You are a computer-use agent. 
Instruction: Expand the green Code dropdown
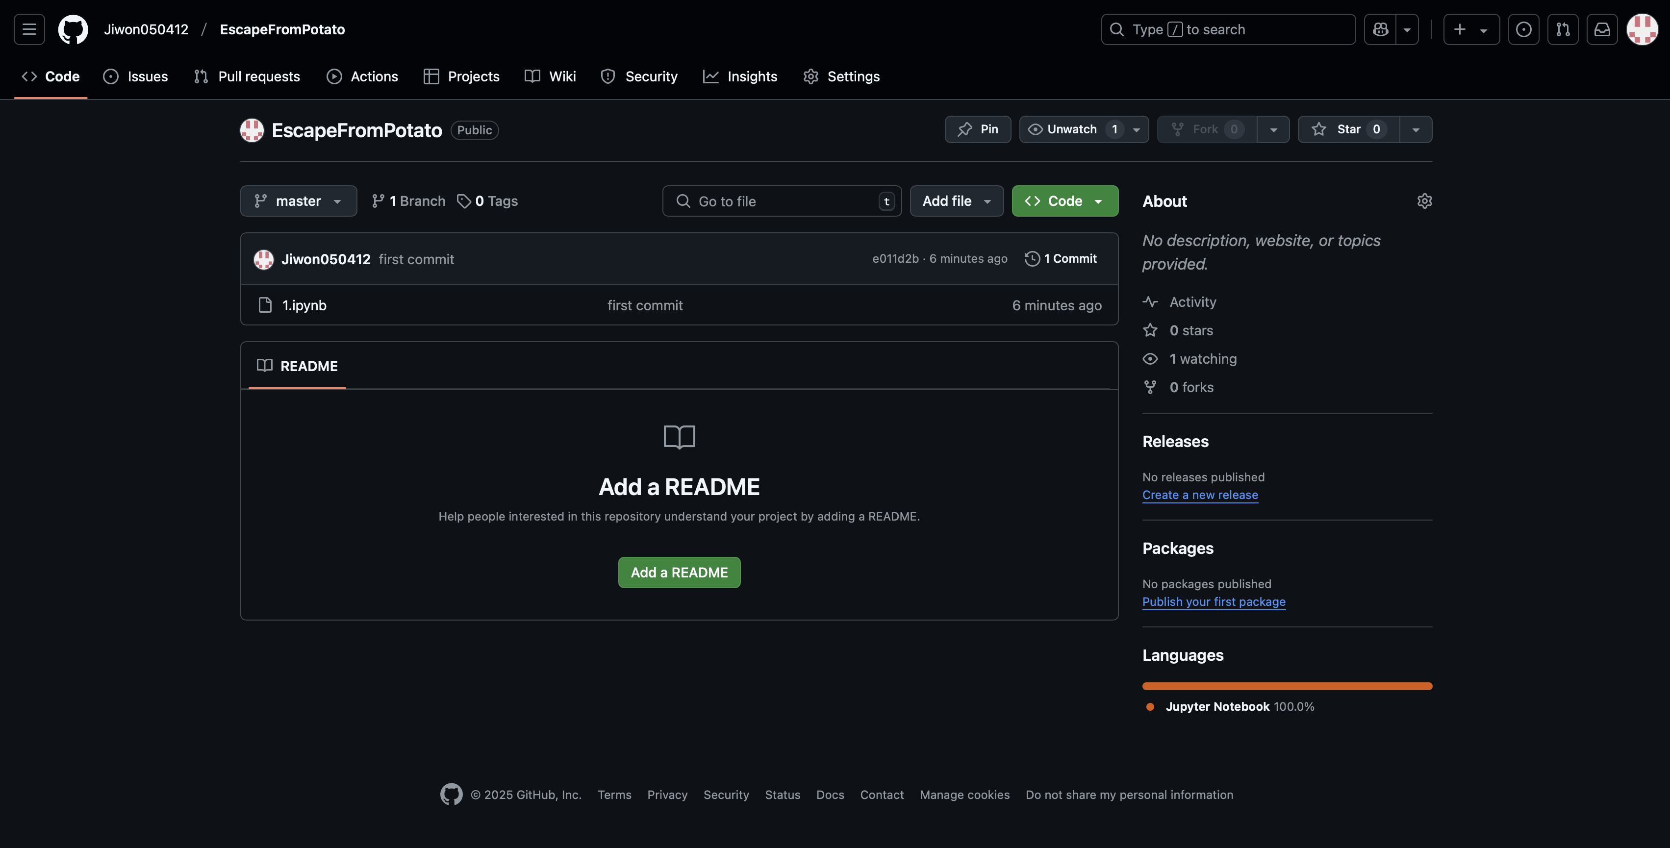coord(1064,201)
